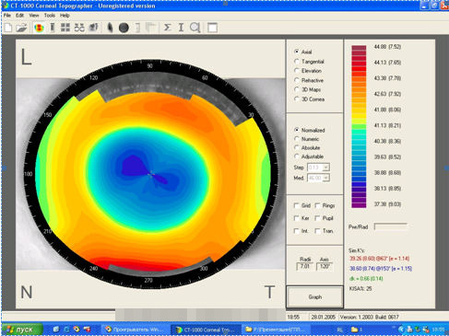
Task: Click the RL language indicator in taskbar
Action: (340, 330)
